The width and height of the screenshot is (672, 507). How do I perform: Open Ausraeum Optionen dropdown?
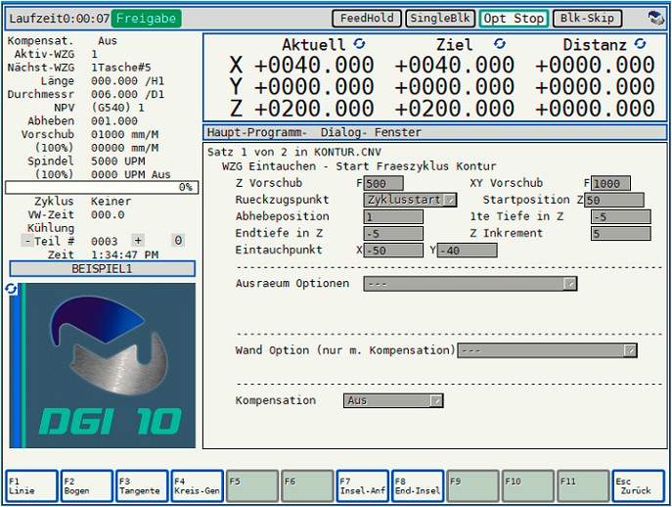coord(470,284)
